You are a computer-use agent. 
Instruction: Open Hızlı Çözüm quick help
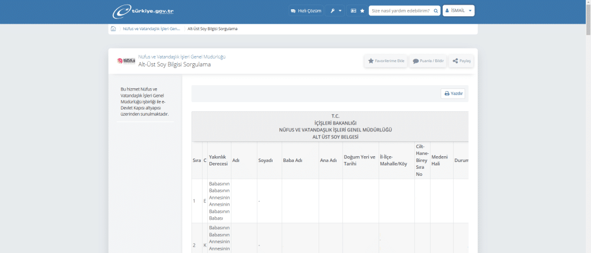(x=305, y=11)
